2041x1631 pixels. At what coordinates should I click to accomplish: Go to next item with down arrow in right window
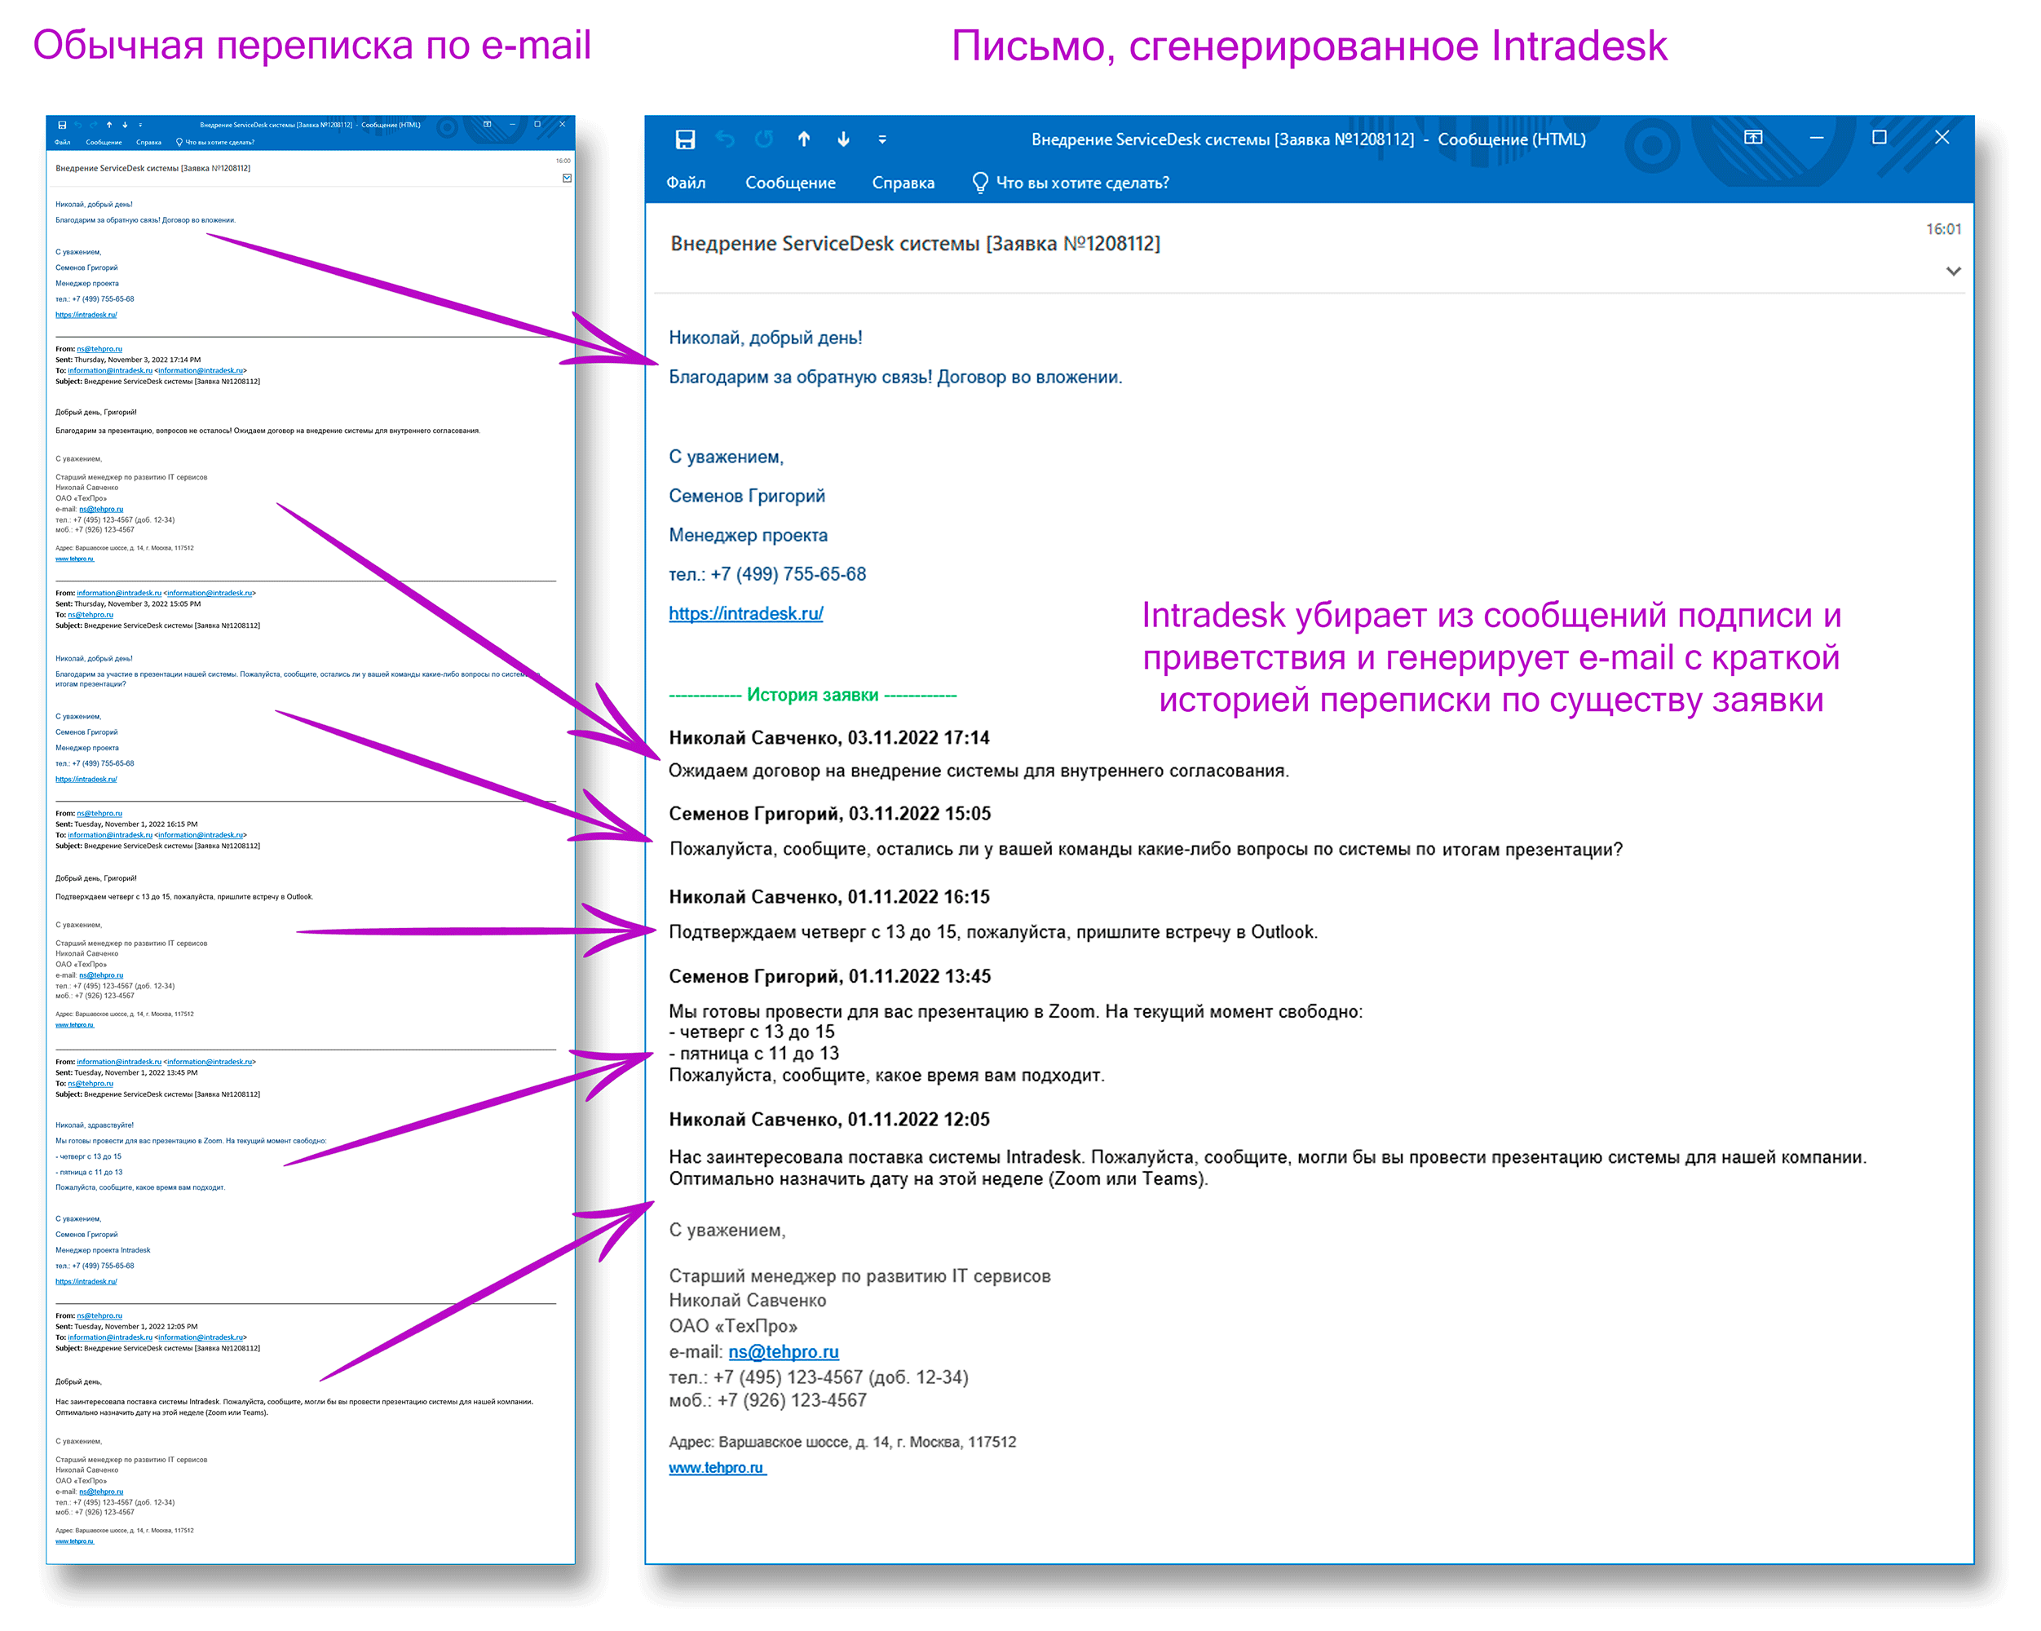coord(843,139)
